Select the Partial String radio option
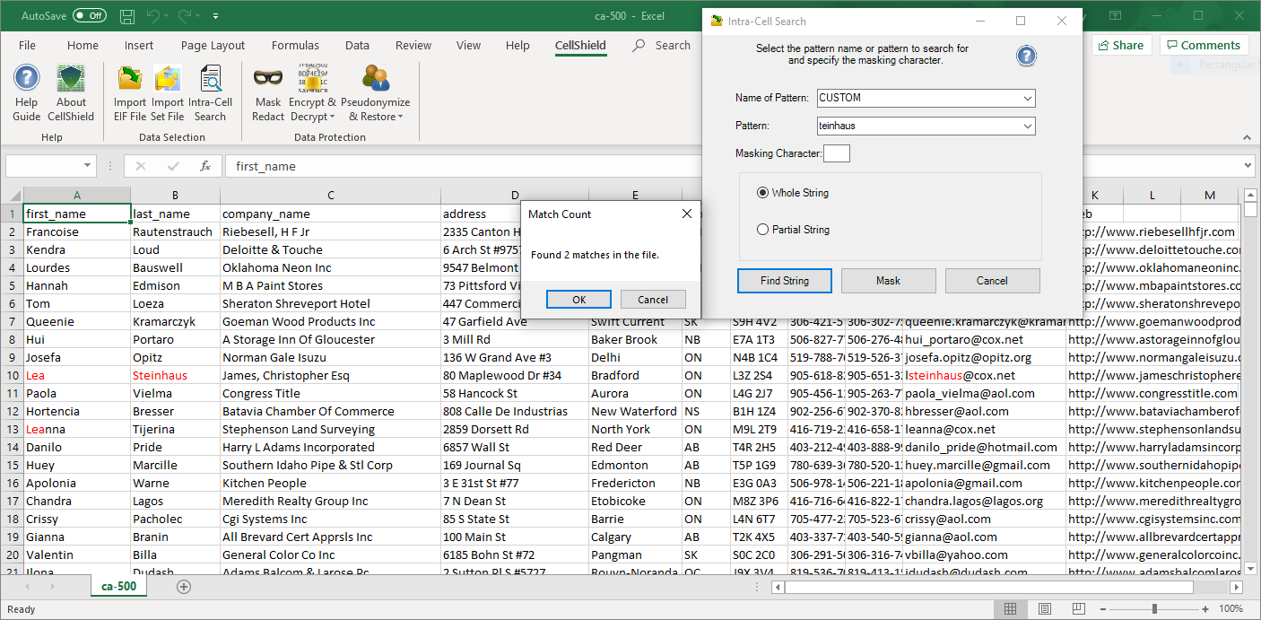The image size is (1261, 620). [763, 230]
